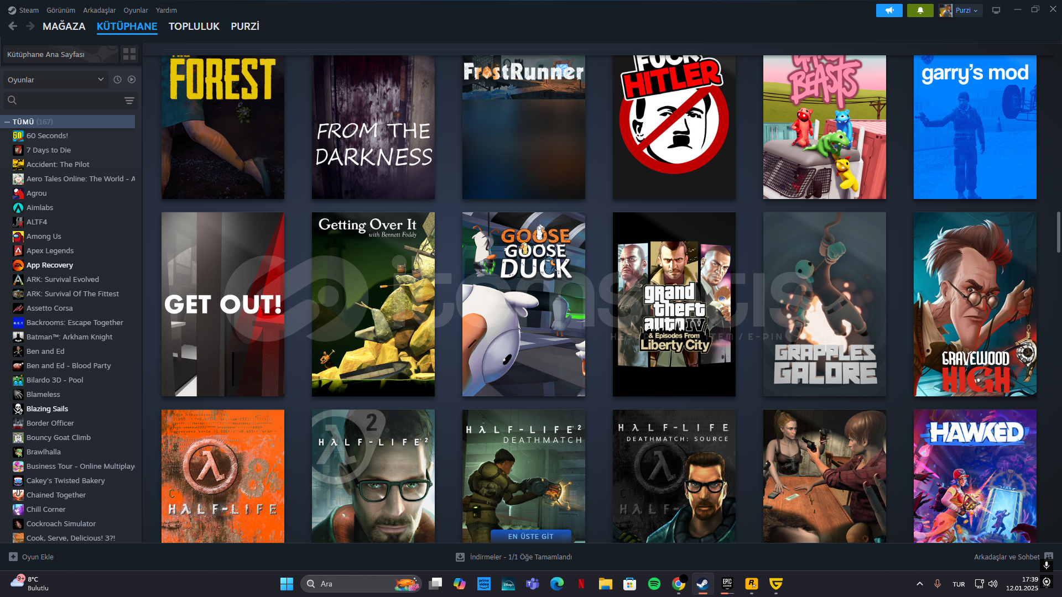The width and height of the screenshot is (1062, 597).
Task: Select 7 Days to Die in list
Action: coord(49,150)
